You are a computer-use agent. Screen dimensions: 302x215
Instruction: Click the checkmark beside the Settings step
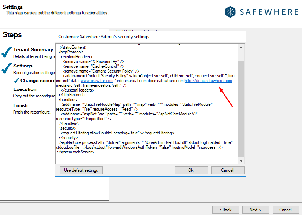point(7,68)
